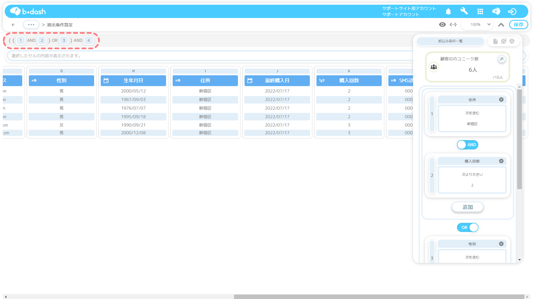Click column letter K

[x=349, y=71]
